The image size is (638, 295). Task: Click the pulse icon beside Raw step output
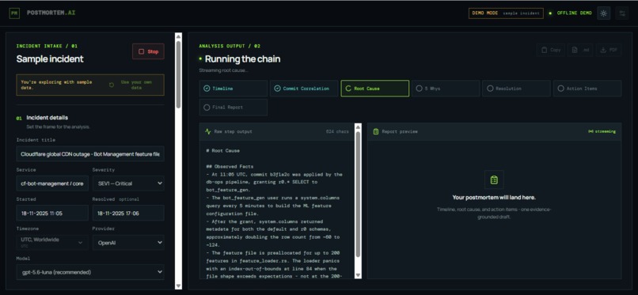pos(208,131)
